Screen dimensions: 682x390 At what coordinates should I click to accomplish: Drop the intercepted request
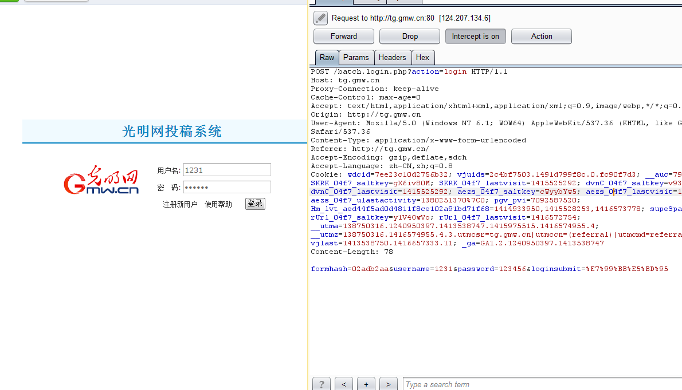coord(410,37)
